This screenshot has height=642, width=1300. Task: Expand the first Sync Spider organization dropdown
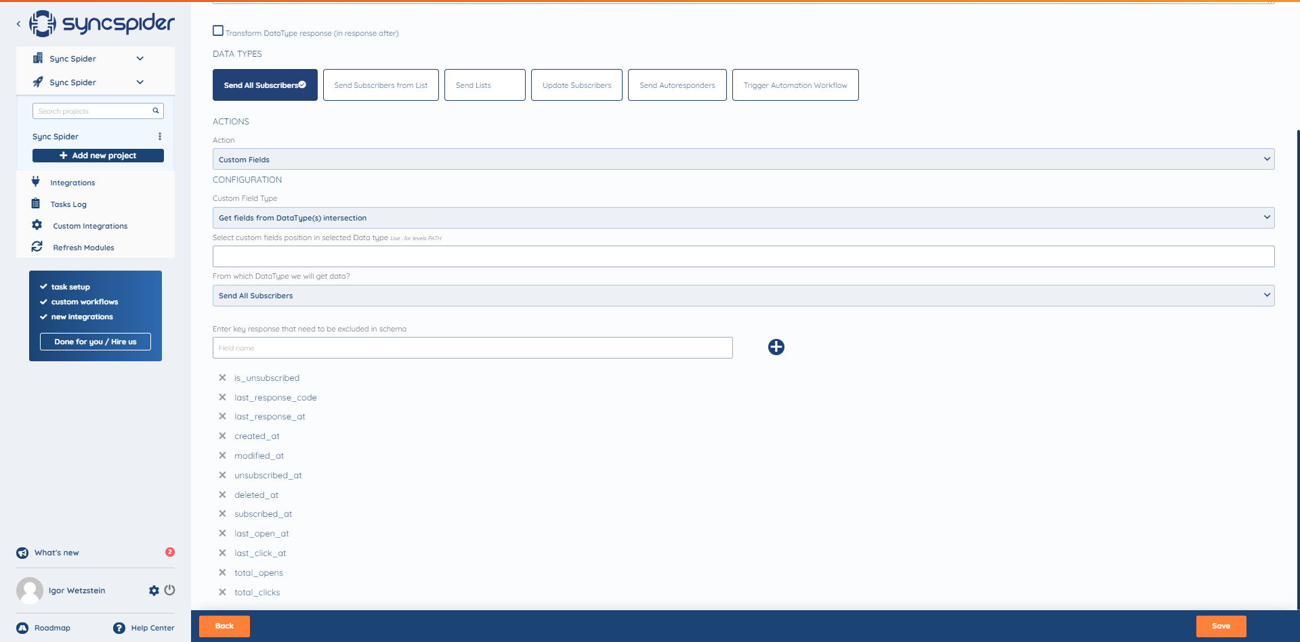click(x=140, y=59)
